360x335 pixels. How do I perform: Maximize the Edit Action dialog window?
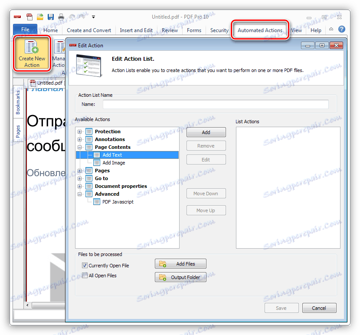(x=322, y=46)
